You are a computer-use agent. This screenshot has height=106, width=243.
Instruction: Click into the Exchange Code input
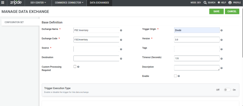96,40
